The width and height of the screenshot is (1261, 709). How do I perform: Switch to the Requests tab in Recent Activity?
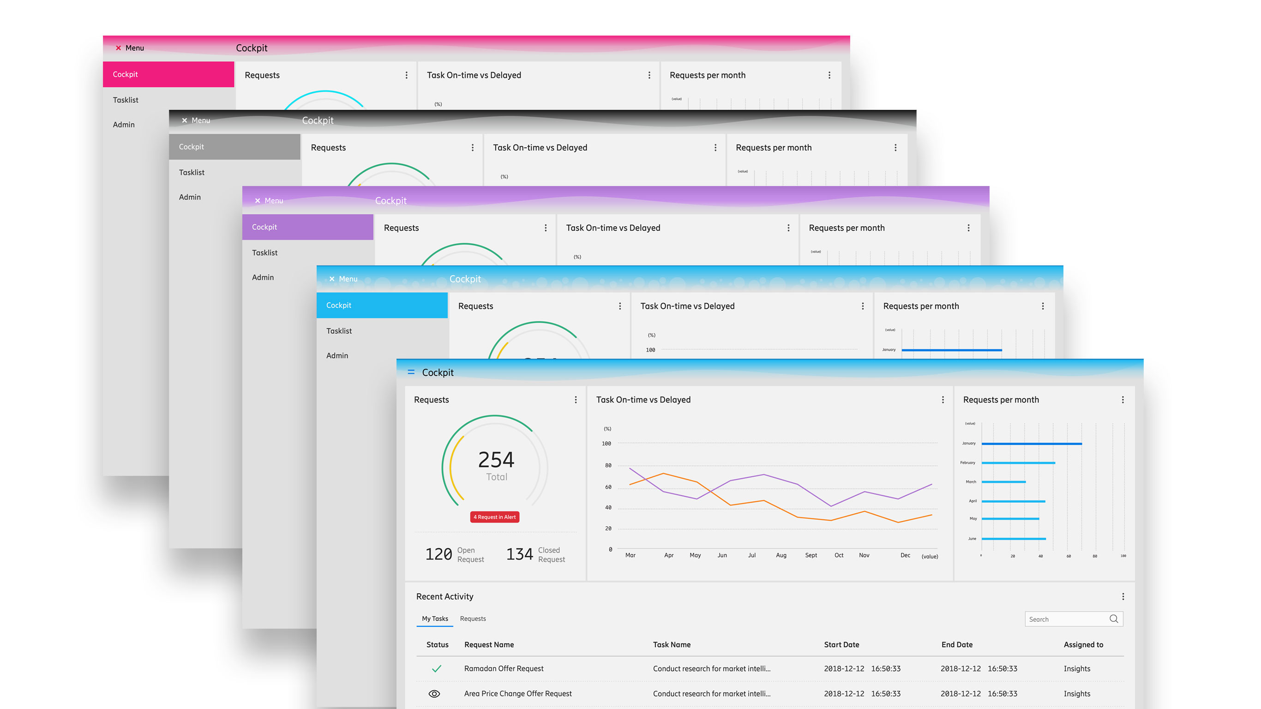point(473,619)
